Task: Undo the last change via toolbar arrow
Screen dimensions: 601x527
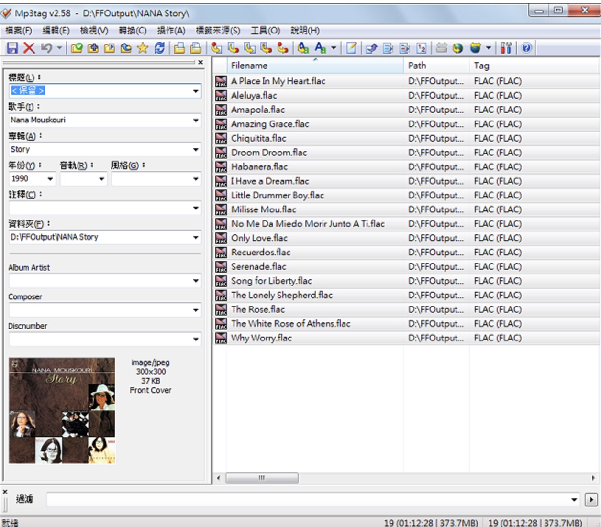Action: coord(46,48)
